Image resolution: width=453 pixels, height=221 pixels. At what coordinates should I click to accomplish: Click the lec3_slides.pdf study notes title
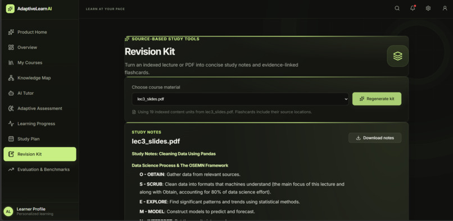156,141
